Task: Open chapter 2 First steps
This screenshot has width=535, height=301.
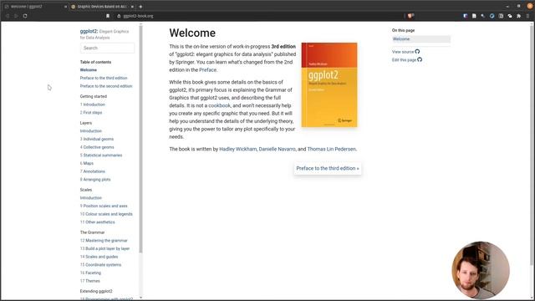Action: click(91, 113)
